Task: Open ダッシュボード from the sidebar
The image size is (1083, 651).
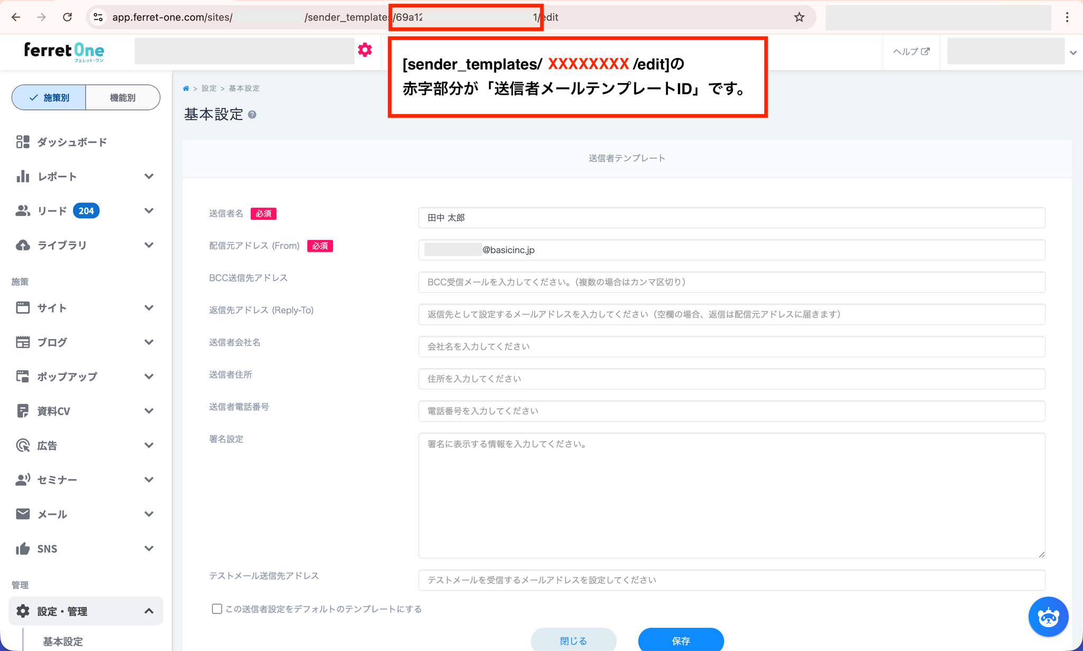Action: pyautogui.click(x=72, y=142)
